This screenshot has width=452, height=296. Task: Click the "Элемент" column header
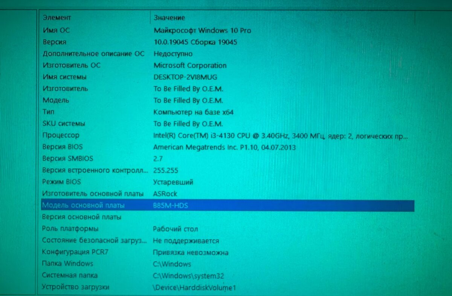57,18
